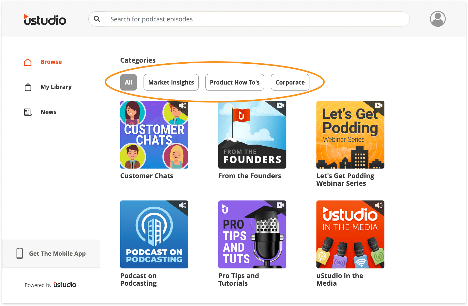This screenshot has width=468, height=306.
Task: Click the Browse home icon
Action: [28, 62]
